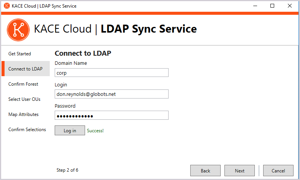The image size is (300, 180).
Task: Click the green Success! status message
Action: tap(95, 131)
